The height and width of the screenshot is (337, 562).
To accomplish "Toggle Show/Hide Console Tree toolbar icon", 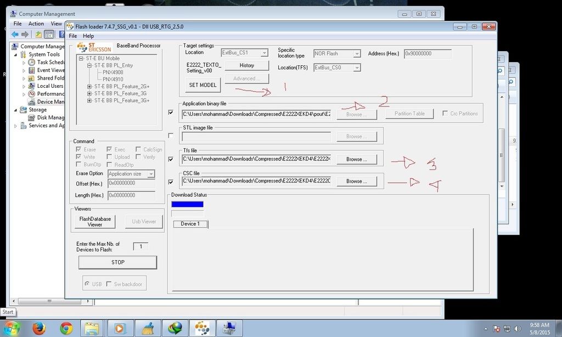I will pyautogui.click(x=49, y=35).
